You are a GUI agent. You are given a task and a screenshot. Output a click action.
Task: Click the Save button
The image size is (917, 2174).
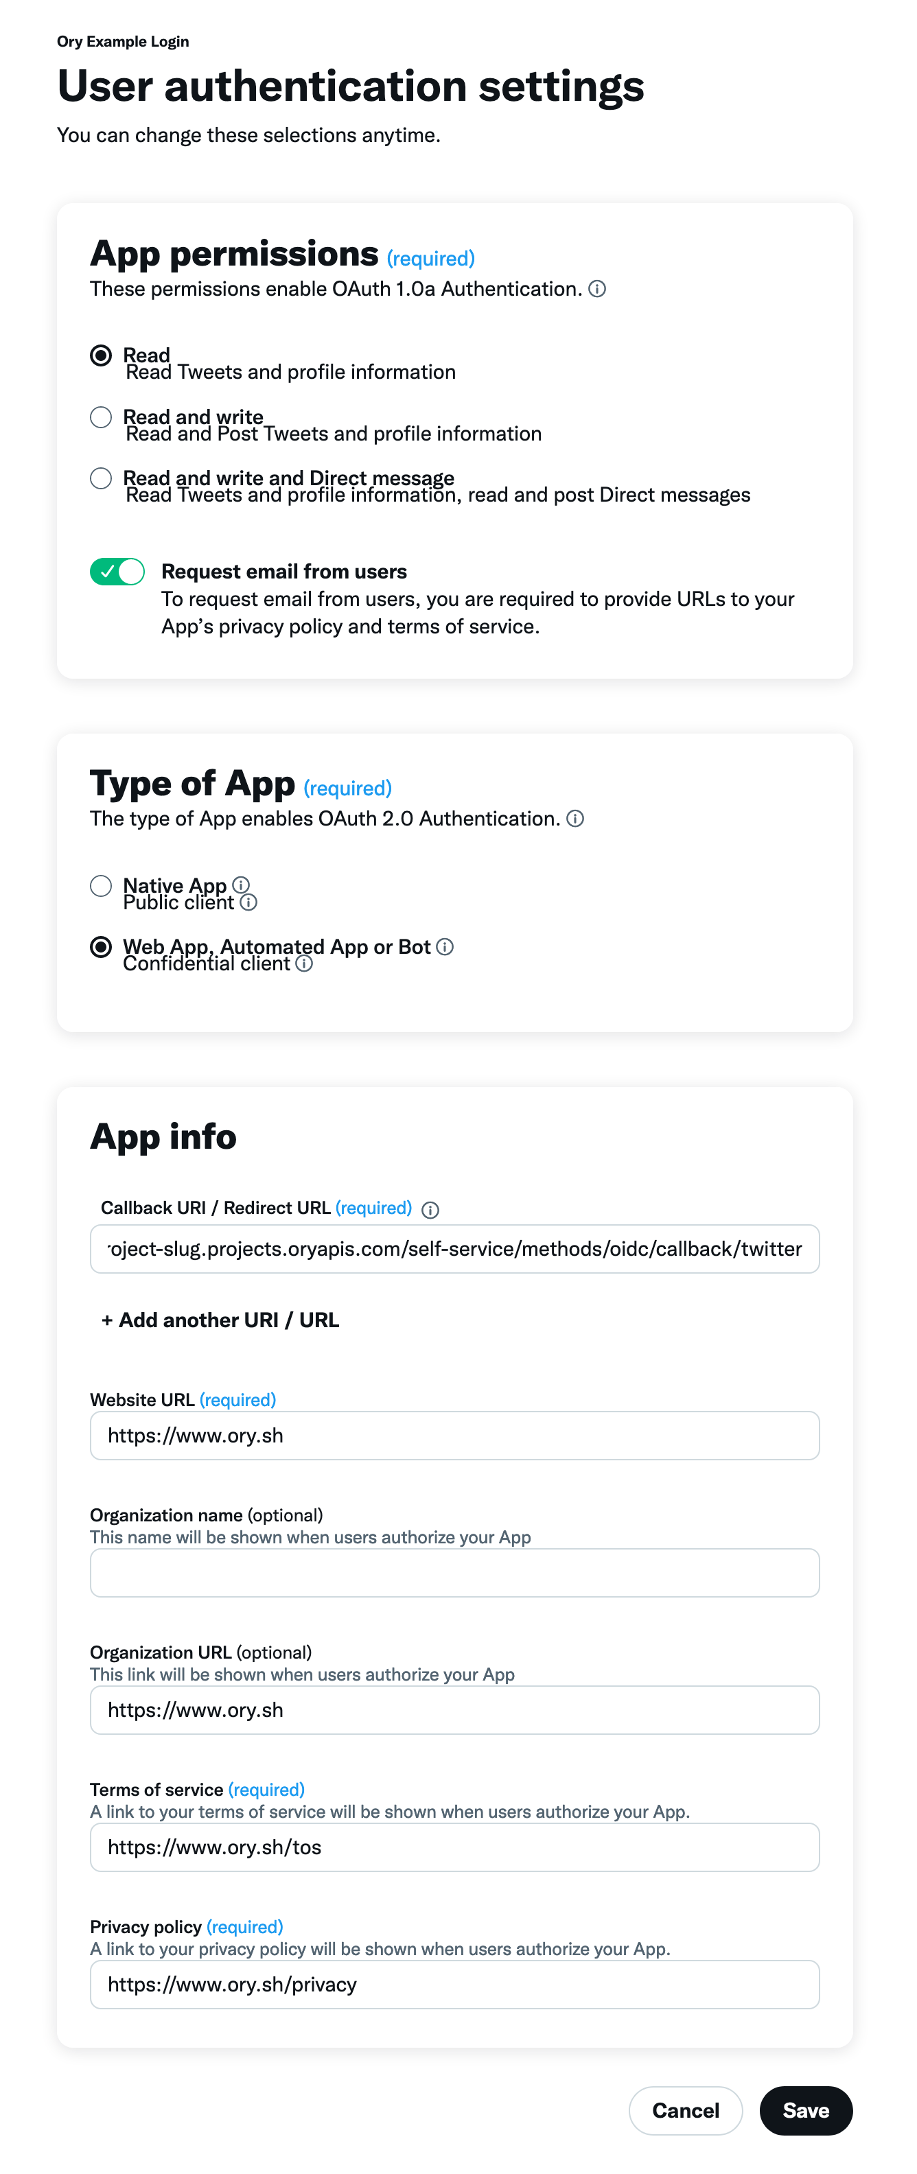click(806, 2111)
